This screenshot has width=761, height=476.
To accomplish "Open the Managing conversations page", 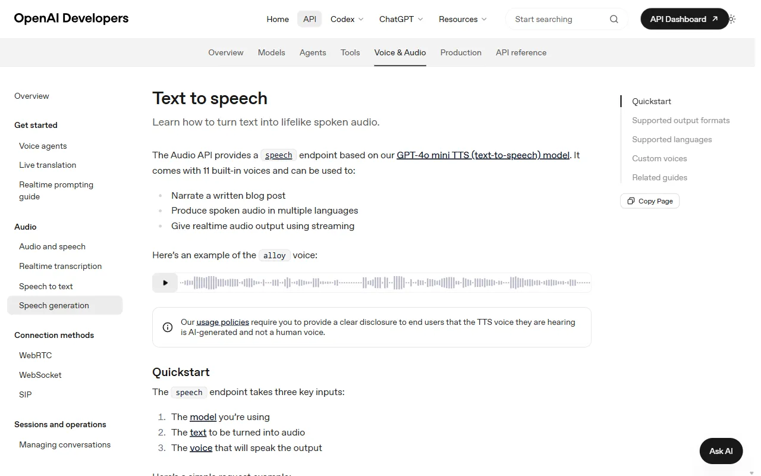I will [x=65, y=444].
